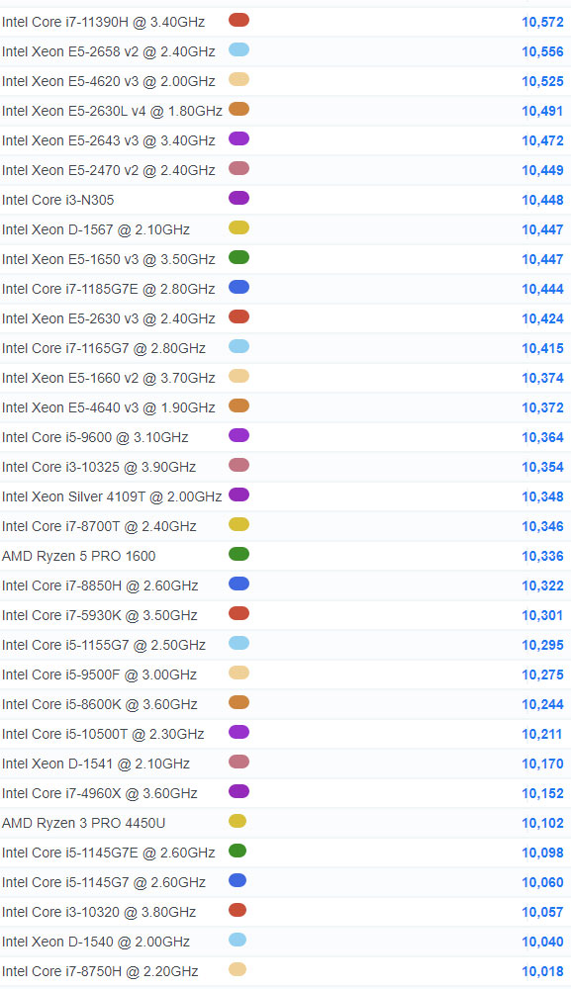Click the pink swatch beside Xeon D-1541
The image size is (571, 989).
(x=238, y=762)
